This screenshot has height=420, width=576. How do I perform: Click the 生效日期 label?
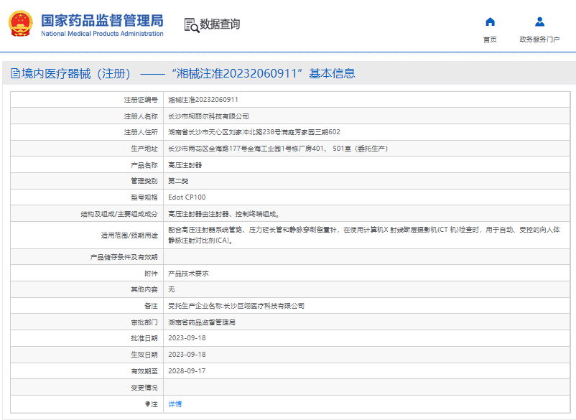(x=144, y=354)
